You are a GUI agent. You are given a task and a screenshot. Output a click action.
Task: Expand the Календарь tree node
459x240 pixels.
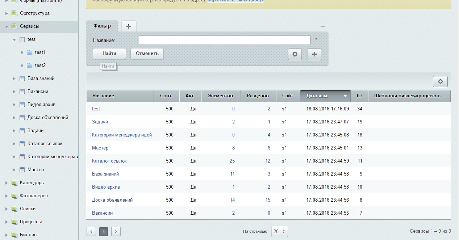click(x=7, y=183)
